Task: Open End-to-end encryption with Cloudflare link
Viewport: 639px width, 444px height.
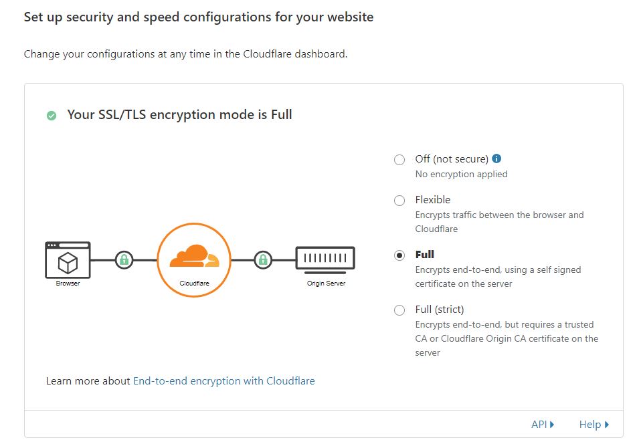Action: (225, 380)
